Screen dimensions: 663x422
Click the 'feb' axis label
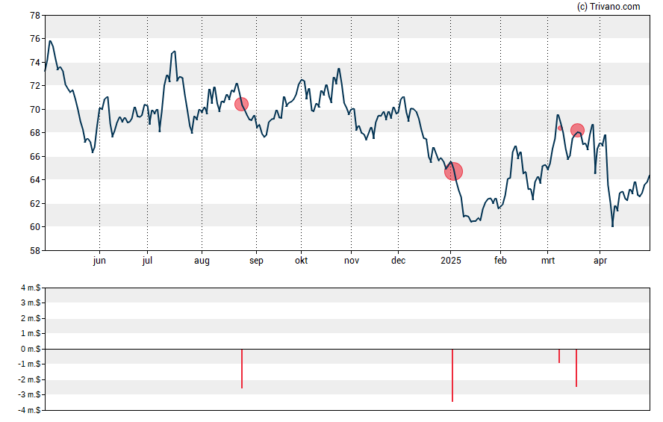(x=501, y=260)
